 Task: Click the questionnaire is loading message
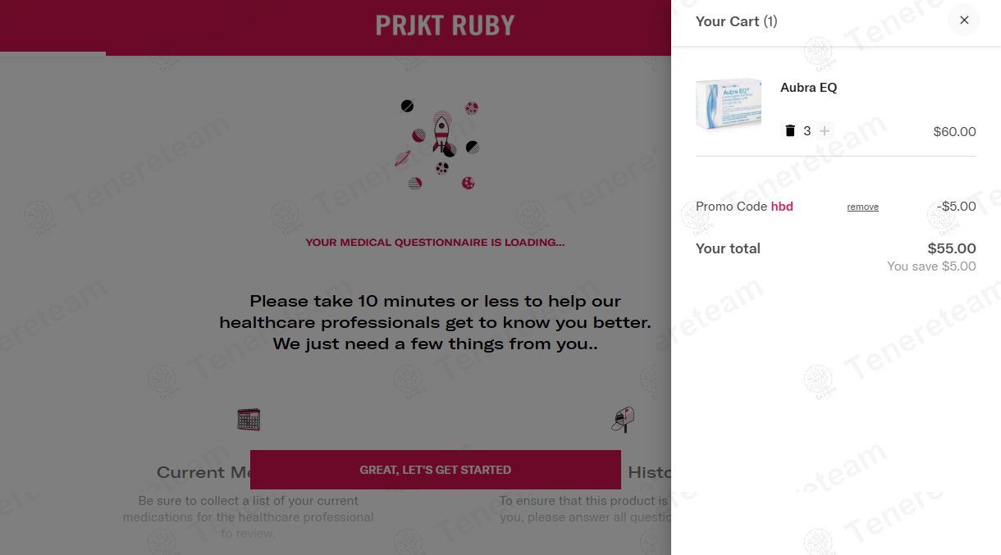point(435,243)
